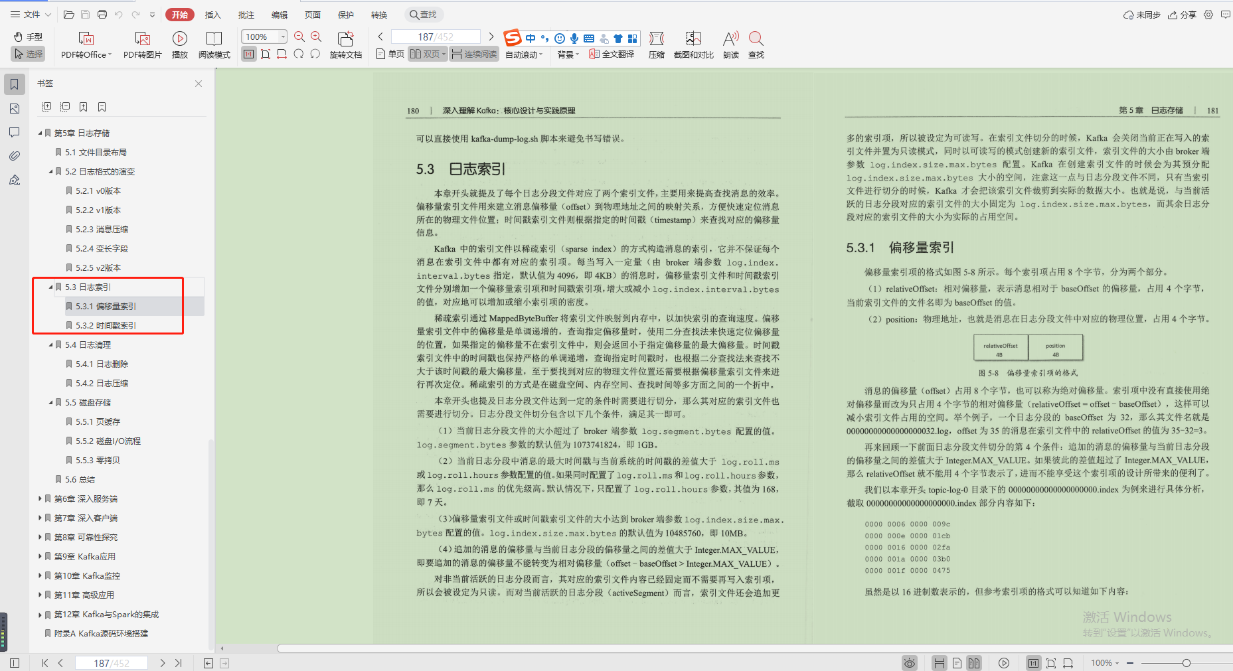Image resolution: width=1233 pixels, height=671 pixels.
Task: Open the signature panel in the sidebar
Action: pos(15,180)
